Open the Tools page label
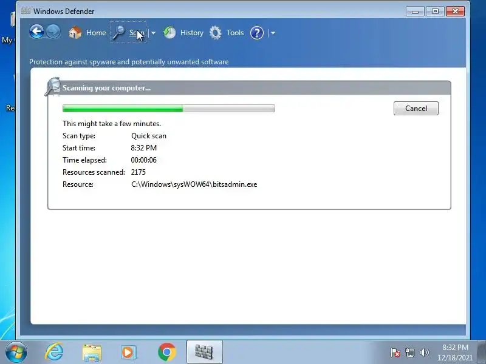 pyautogui.click(x=235, y=33)
